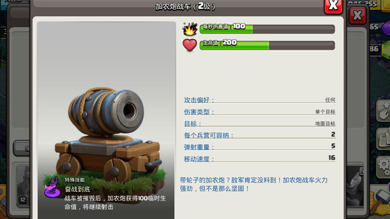
Task: Tap the Cannon Cart unit image
Action: pyautogui.click(x=107, y=134)
